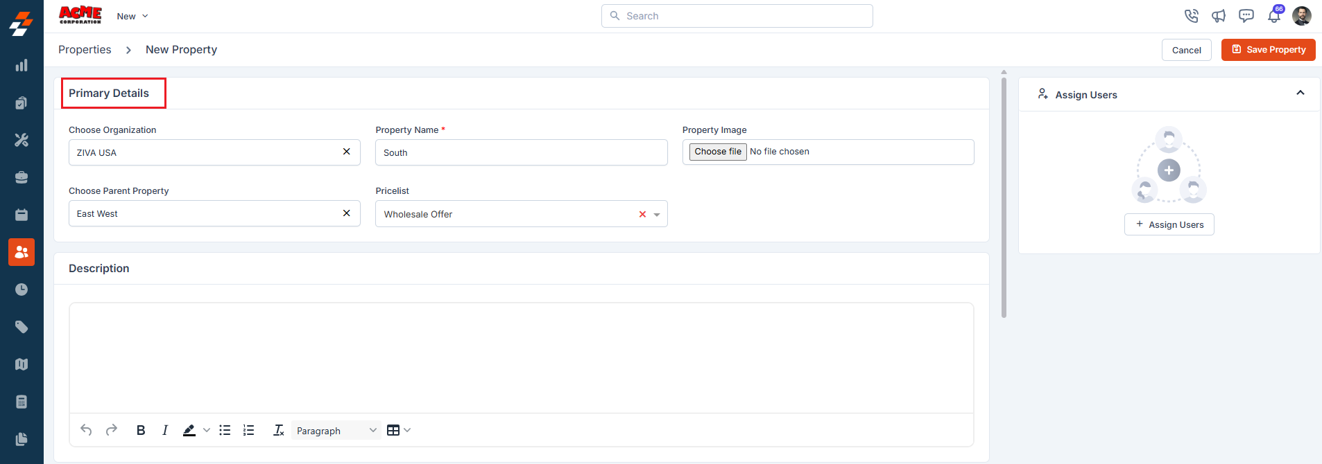Viewport: 1322px width, 464px height.
Task: Open the clipboard tasks icon in sidebar
Action: pyautogui.click(x=22, y=102)
